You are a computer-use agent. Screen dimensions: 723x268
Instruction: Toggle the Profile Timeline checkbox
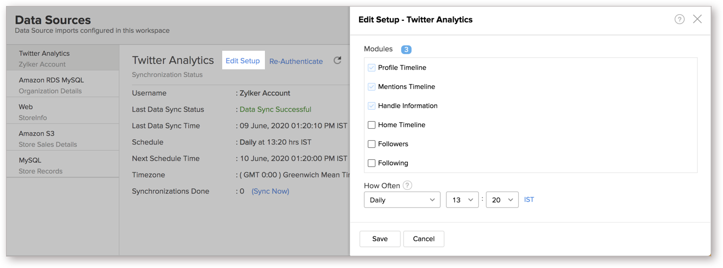(372, 68)
